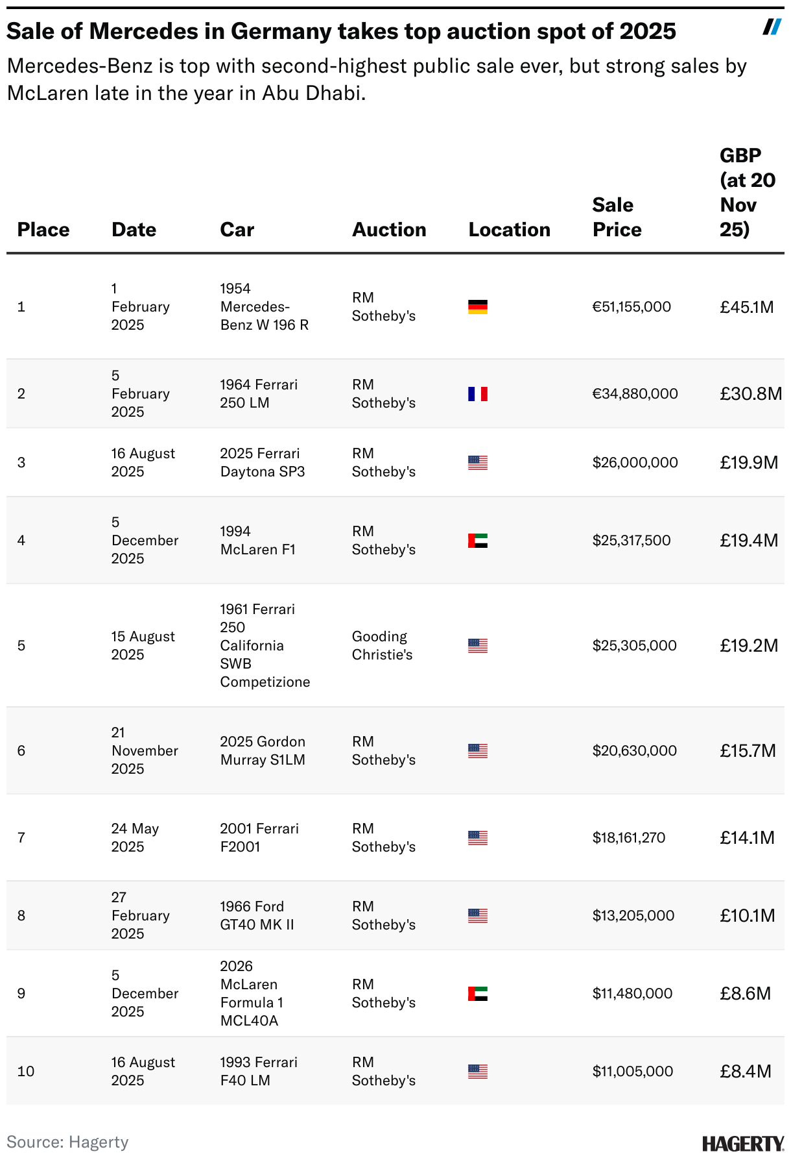Click the Hagerty logo at bottom right
Image resolution: width=791 pixels, height=1158 pixels.
pos(743,1144)
